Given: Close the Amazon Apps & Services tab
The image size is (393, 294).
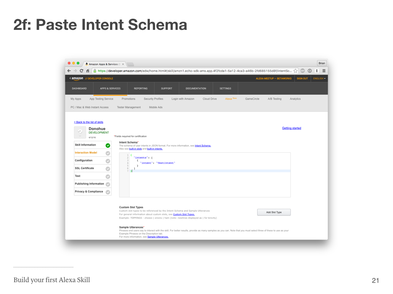Looking at the screenshot, I should (123, 64).
